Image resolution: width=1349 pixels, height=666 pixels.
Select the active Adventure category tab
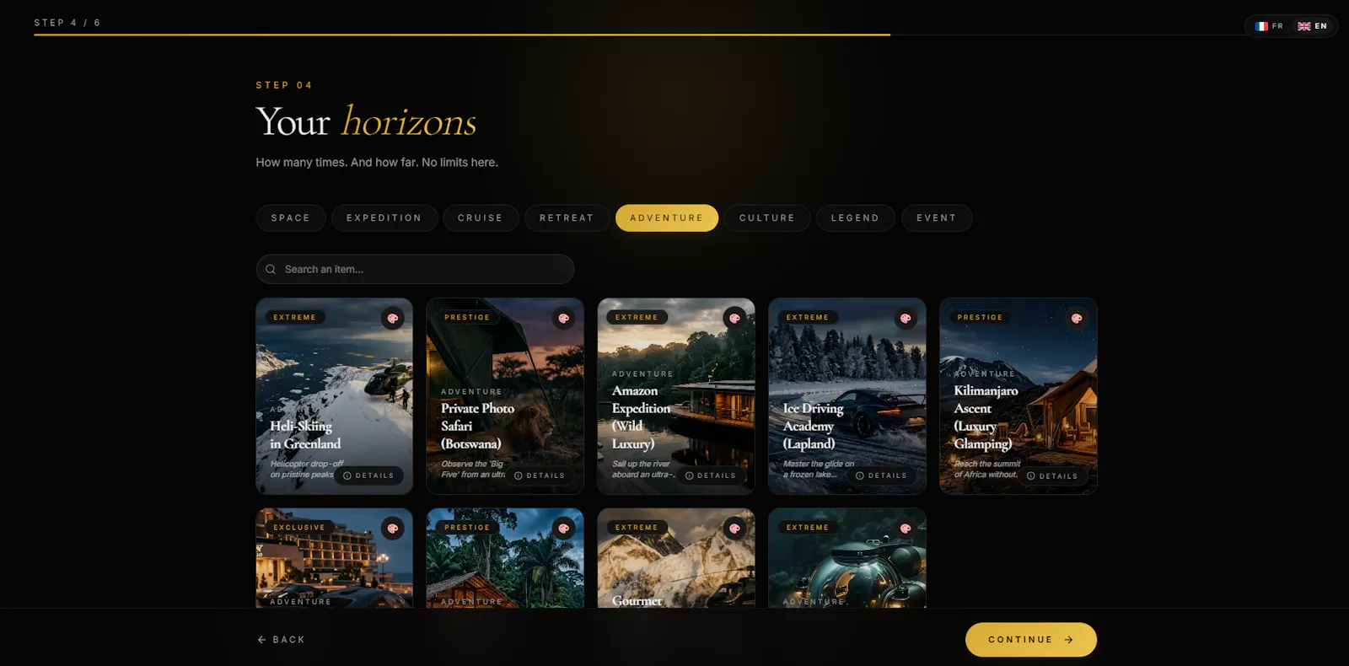pyautogui.click(x=667, y=218)
